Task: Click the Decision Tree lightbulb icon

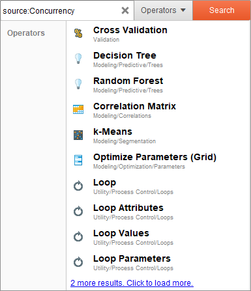Action: [78, 59]
